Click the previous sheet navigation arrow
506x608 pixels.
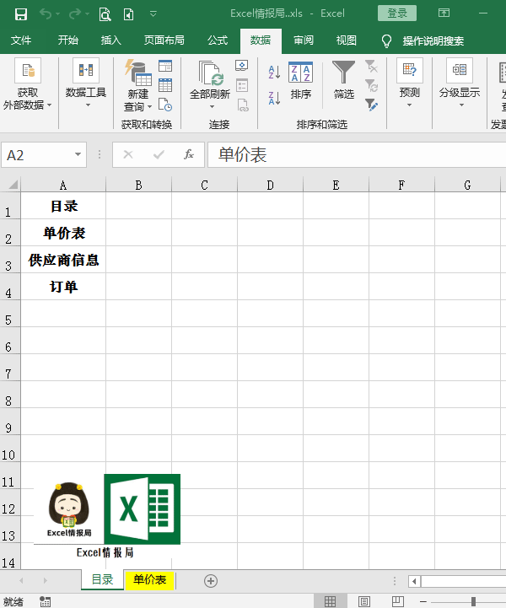21,580
